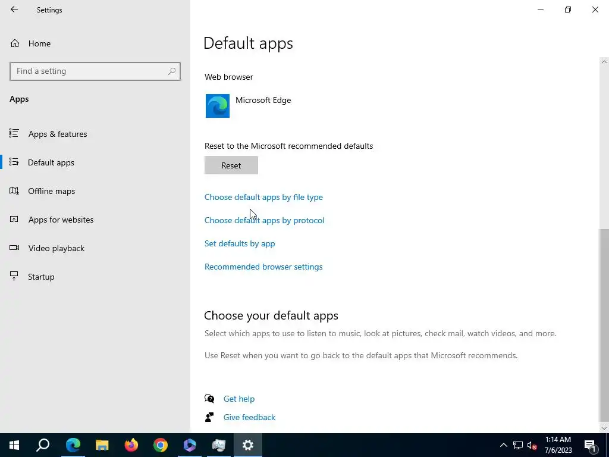Image resolution: width=609 pixels, height=457 pixels.
Task: Open File Explorer from the taskbar
Action: pyautogui.click(x=102, y=445)
